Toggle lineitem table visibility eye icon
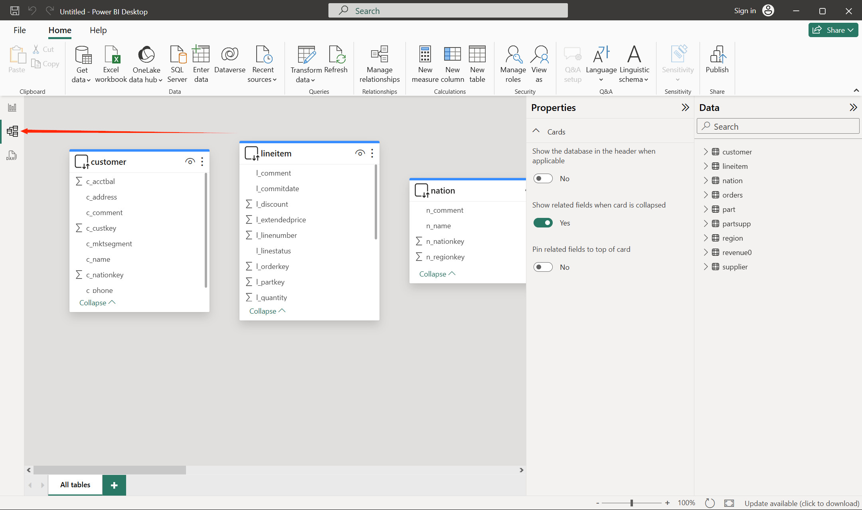The image size is (862, 510). (x=360, y=153)
